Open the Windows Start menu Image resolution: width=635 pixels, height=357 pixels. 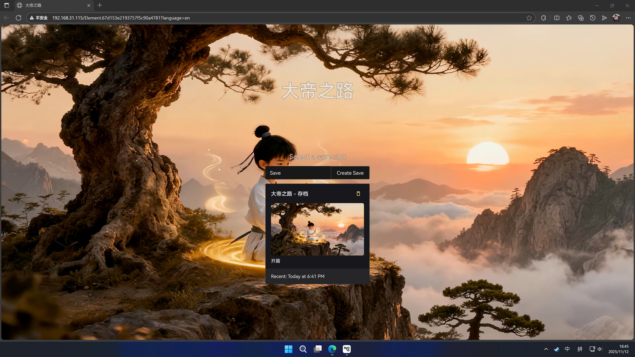[x=288, y=349]
